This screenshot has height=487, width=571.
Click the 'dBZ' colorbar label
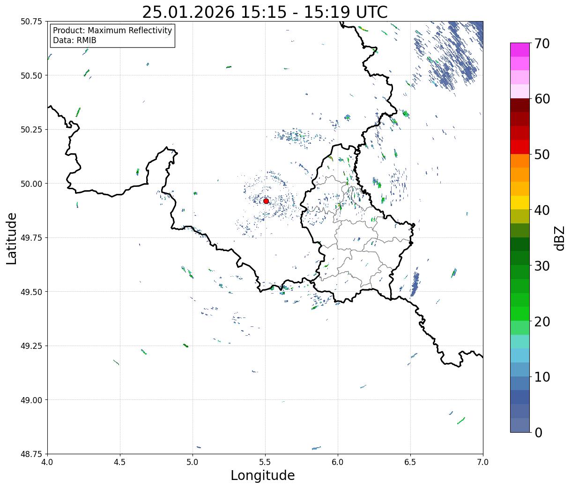coord(560,238)
